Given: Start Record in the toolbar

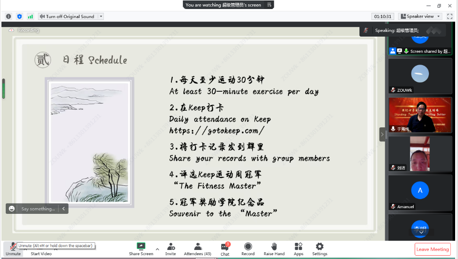Looking at the screenshot, I should pyautogui.click(x=248, y=249).
